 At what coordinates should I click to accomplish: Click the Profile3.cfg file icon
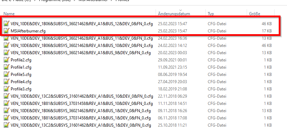(7, 89)
